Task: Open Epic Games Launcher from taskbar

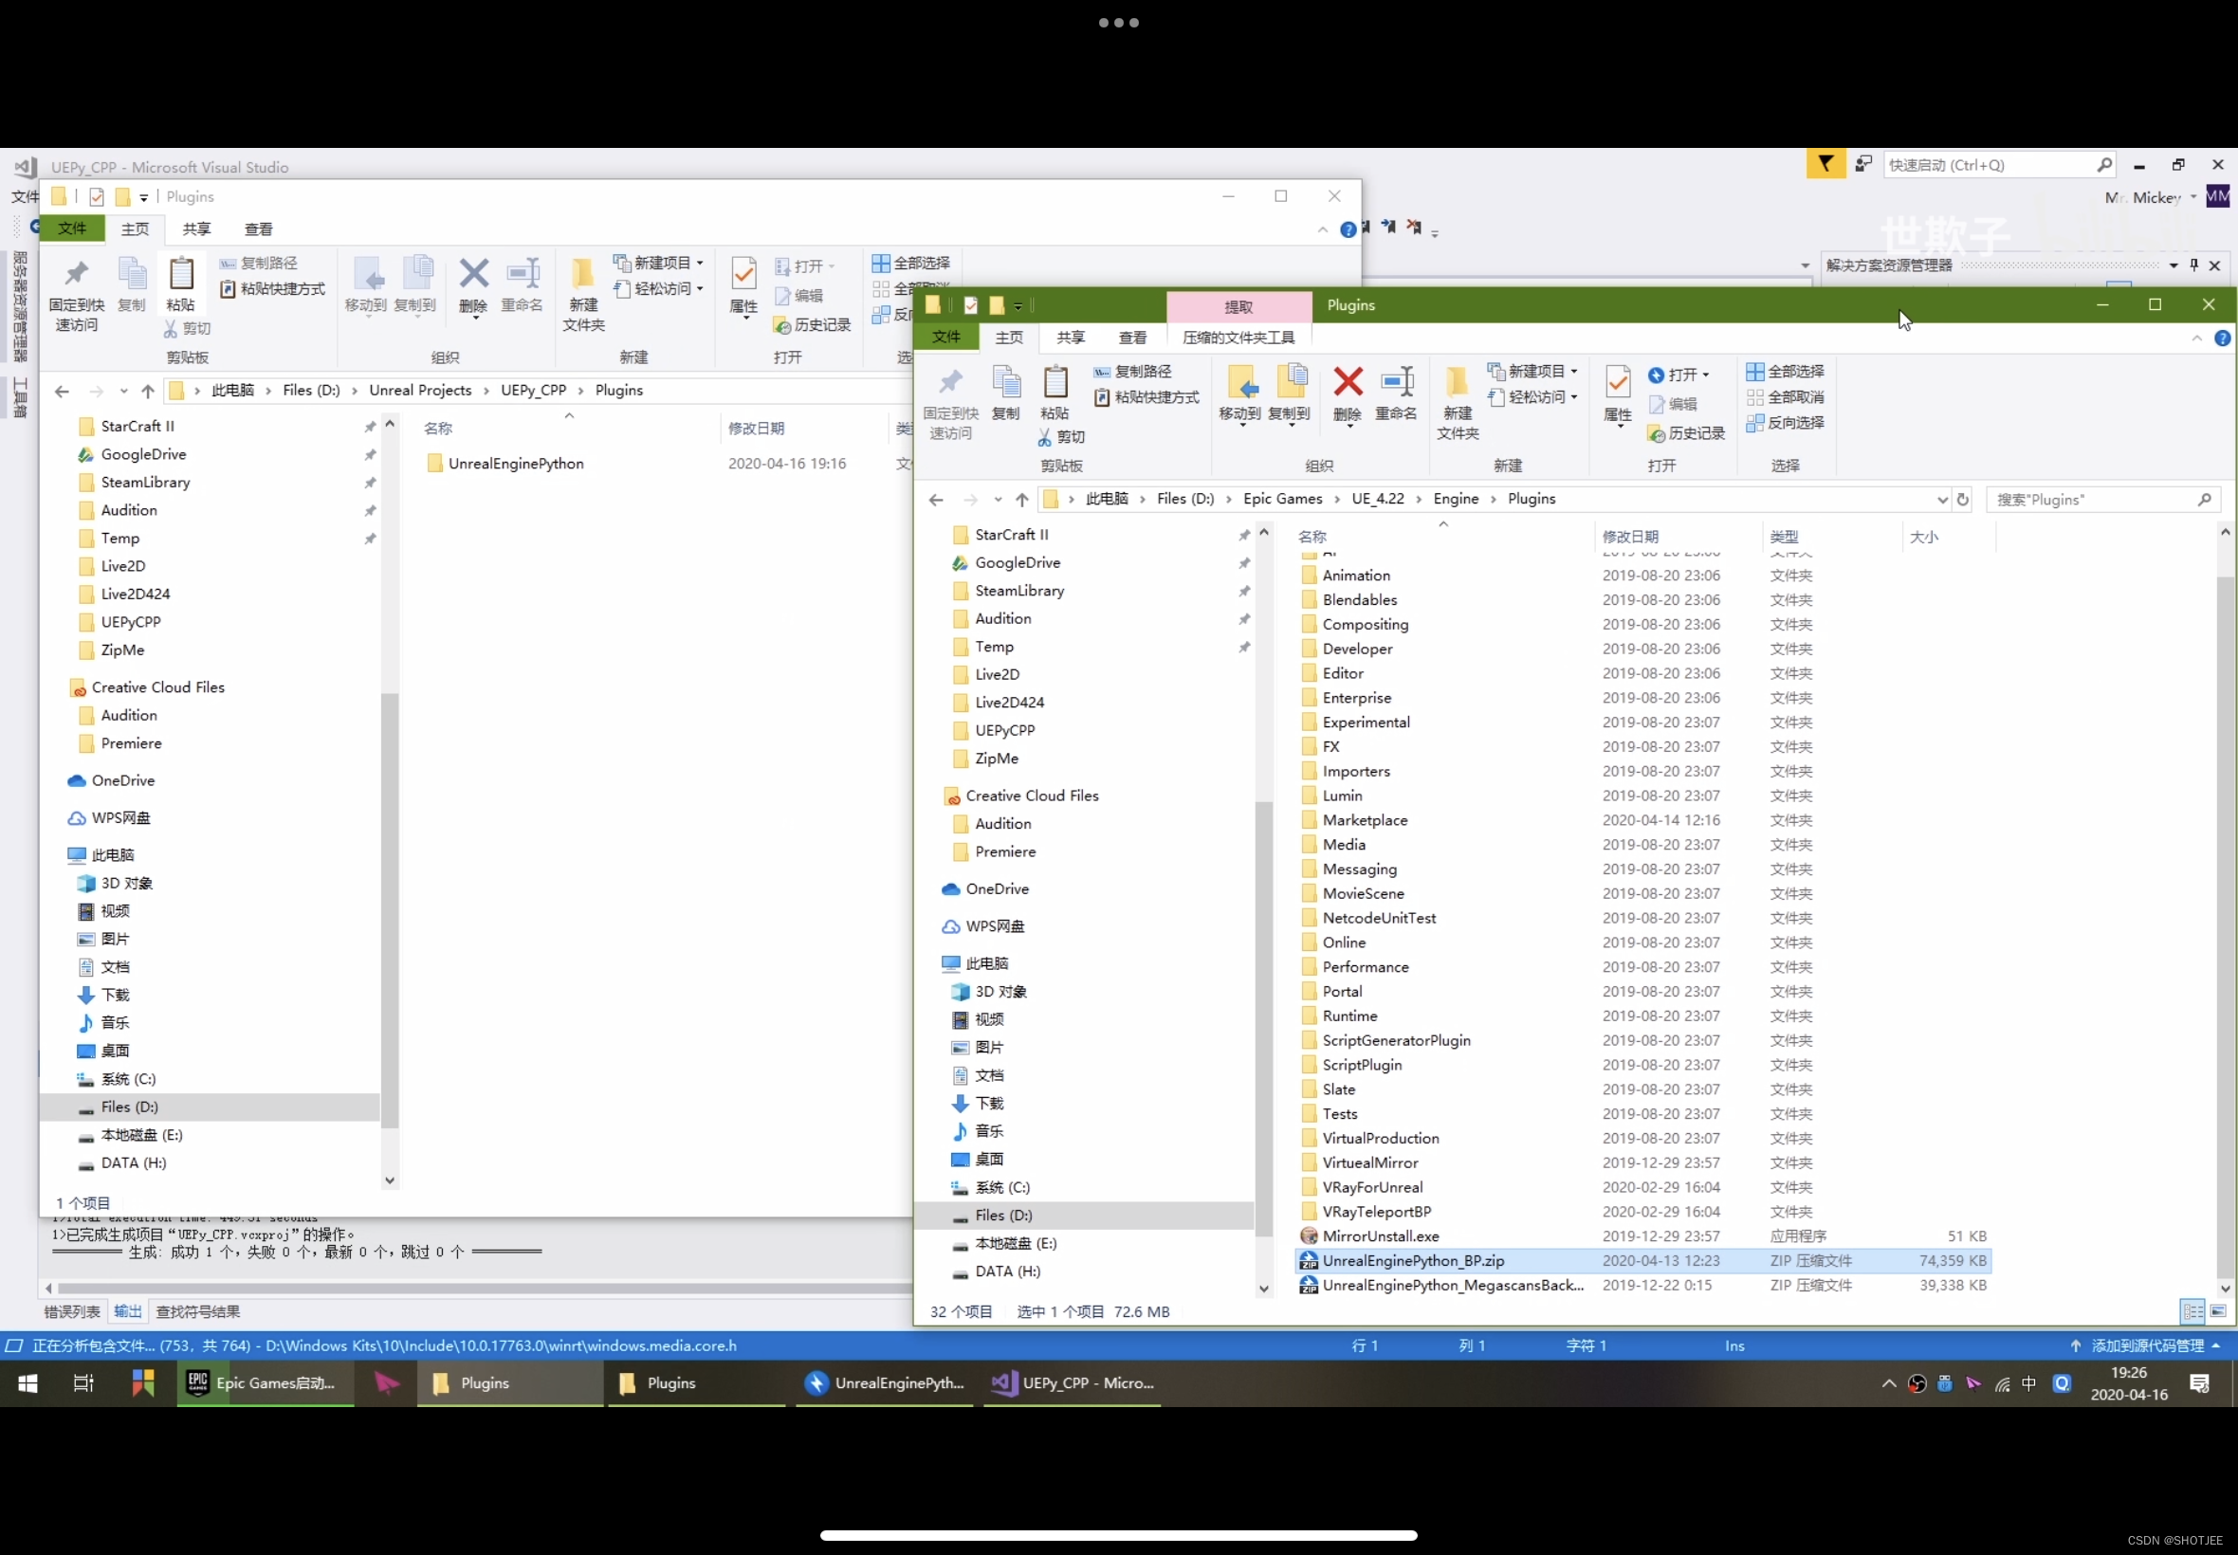Action: point(263,1382)
